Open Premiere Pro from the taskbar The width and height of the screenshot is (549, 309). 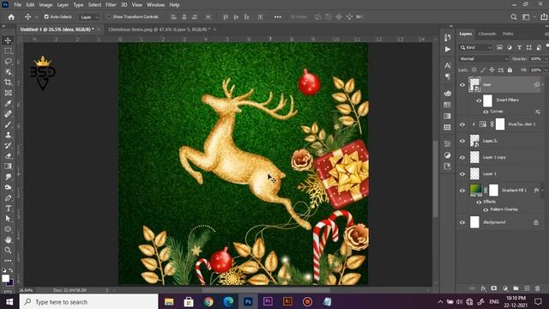click(268, 301)
